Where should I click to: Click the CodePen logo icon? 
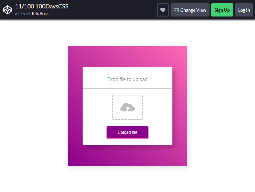tap(7, 10)
